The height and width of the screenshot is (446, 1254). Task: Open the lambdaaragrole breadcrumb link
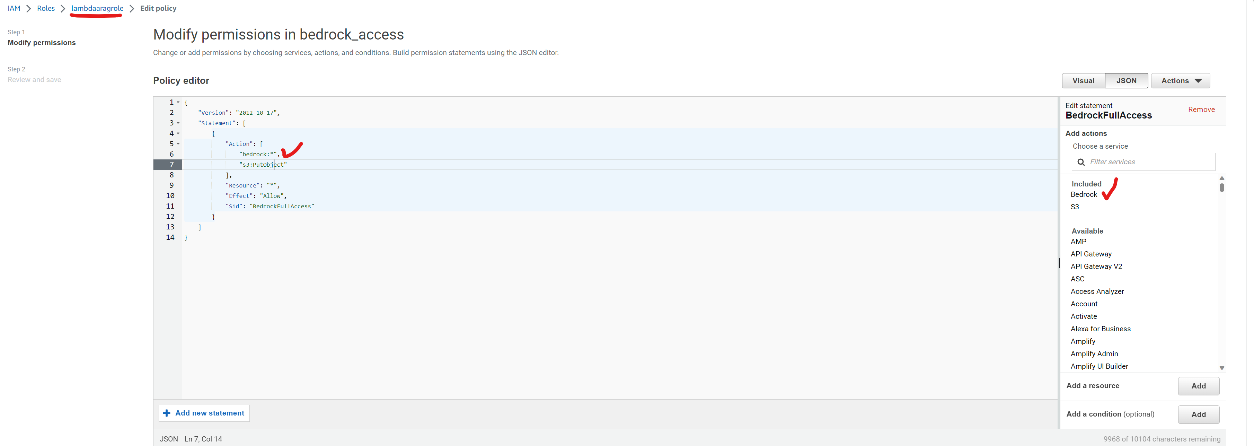click(x=97, y=8)
